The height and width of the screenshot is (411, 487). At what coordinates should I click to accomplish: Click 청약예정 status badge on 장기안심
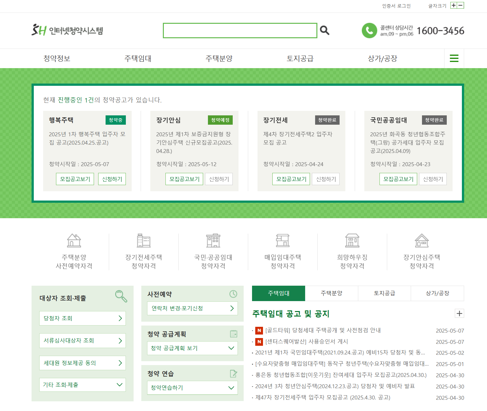click(x=220, y=120)
